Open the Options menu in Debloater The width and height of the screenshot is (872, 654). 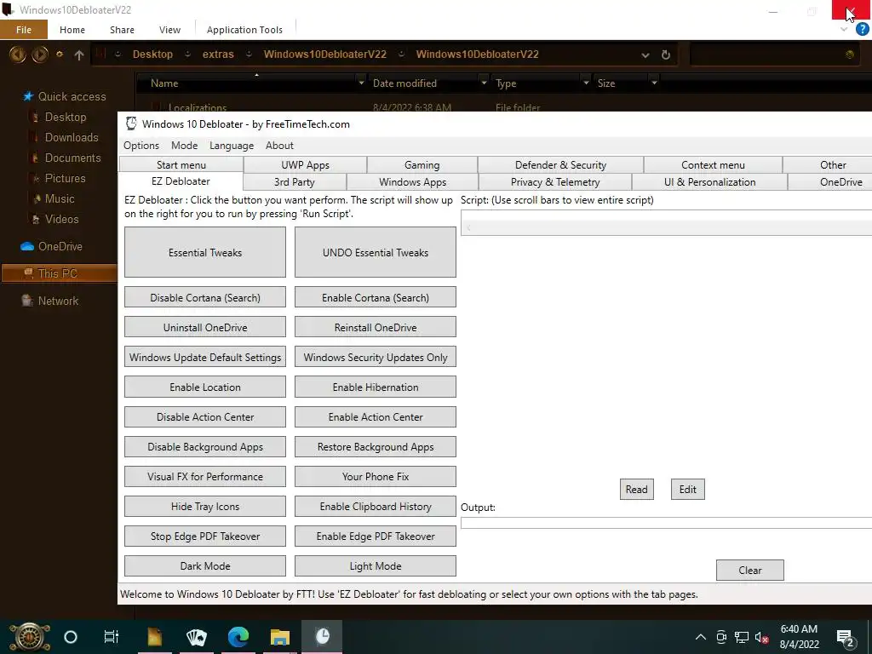pos(141,146)
